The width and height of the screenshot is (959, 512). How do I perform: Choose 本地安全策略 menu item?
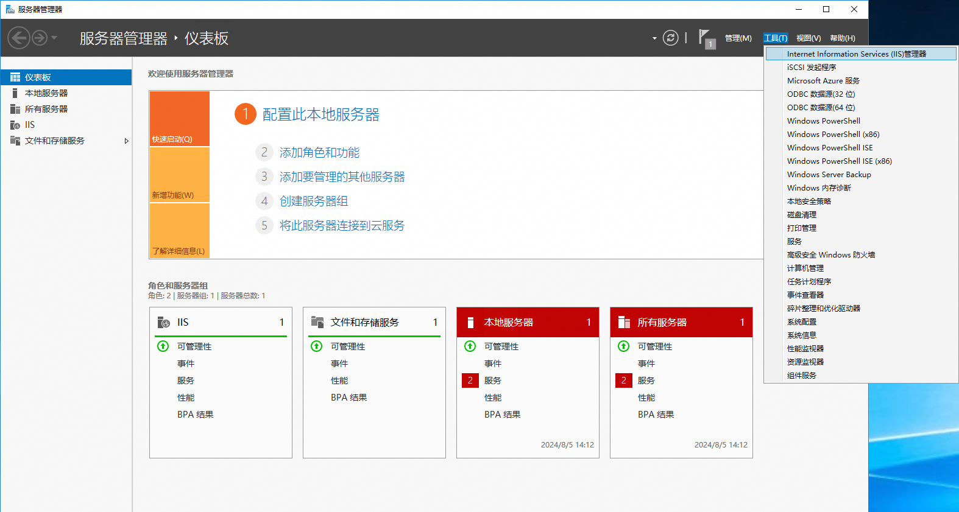(861, 202)
